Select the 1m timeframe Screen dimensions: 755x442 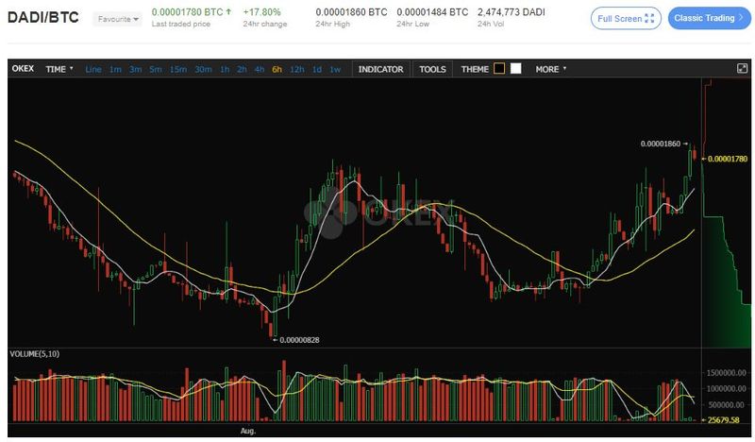click(x=114, y=69)
